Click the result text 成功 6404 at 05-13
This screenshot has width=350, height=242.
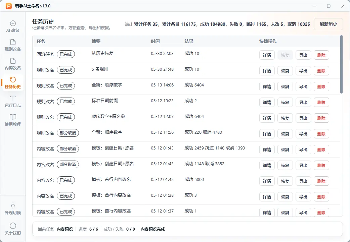pos(194,85)
